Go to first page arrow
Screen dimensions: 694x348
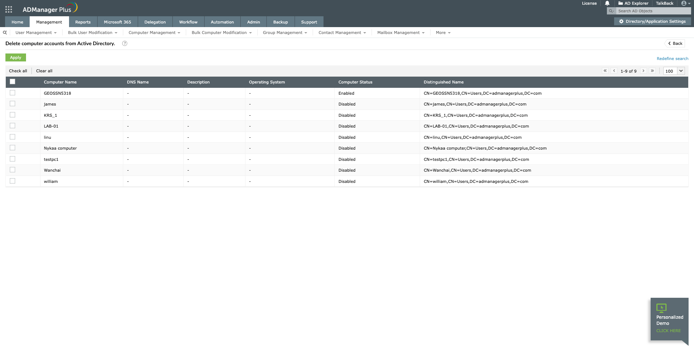click(605, 71)
